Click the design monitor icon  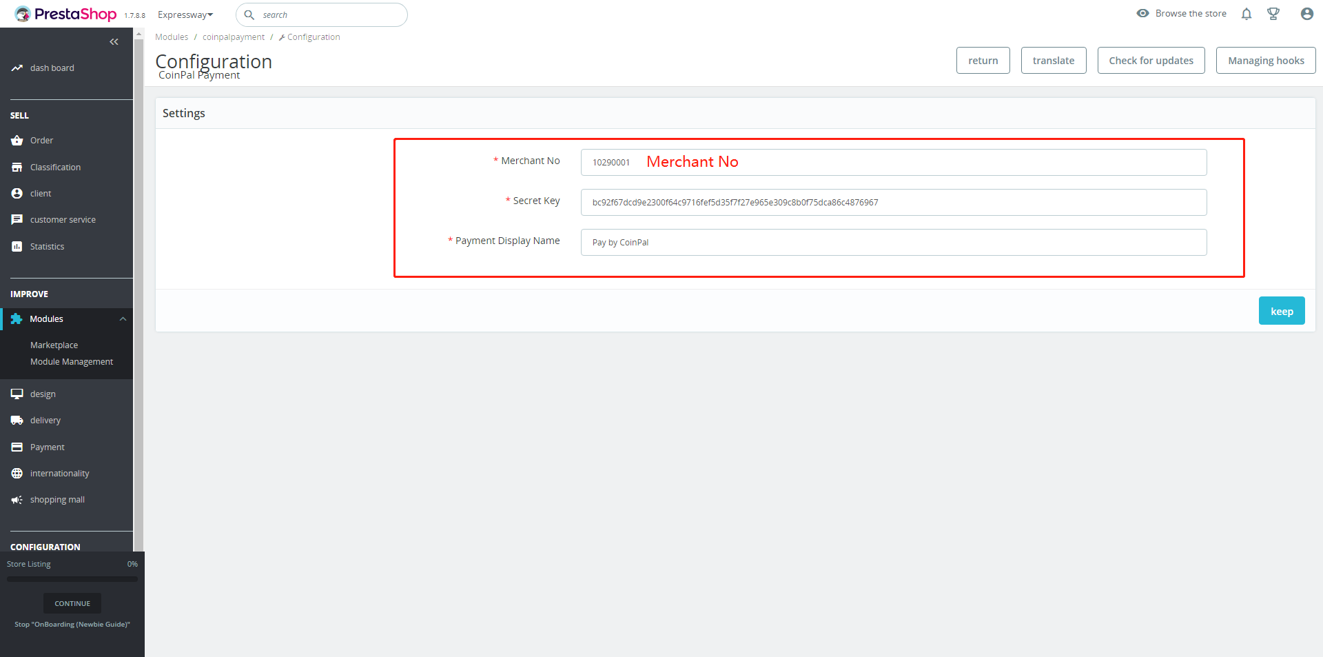pos(17,394)
